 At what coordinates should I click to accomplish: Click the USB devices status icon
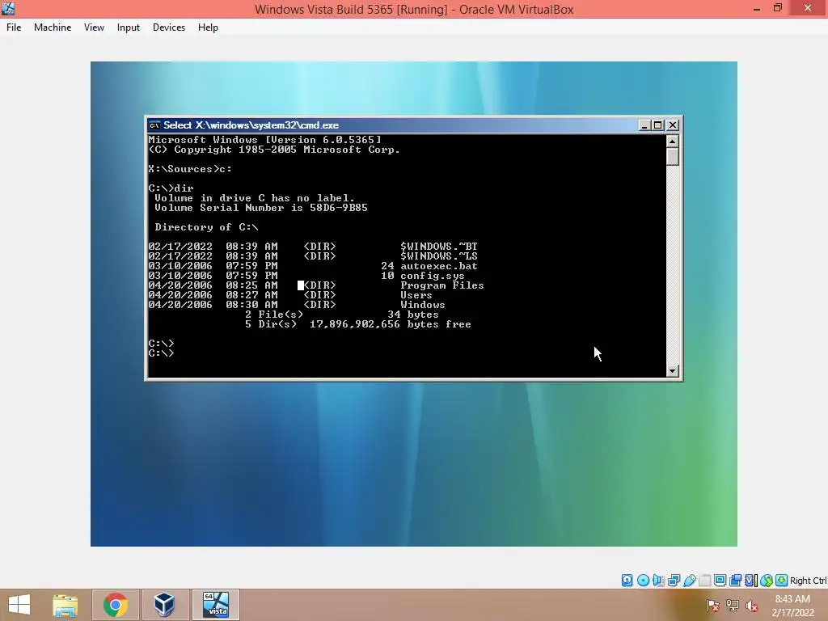(x=690, y=581)
